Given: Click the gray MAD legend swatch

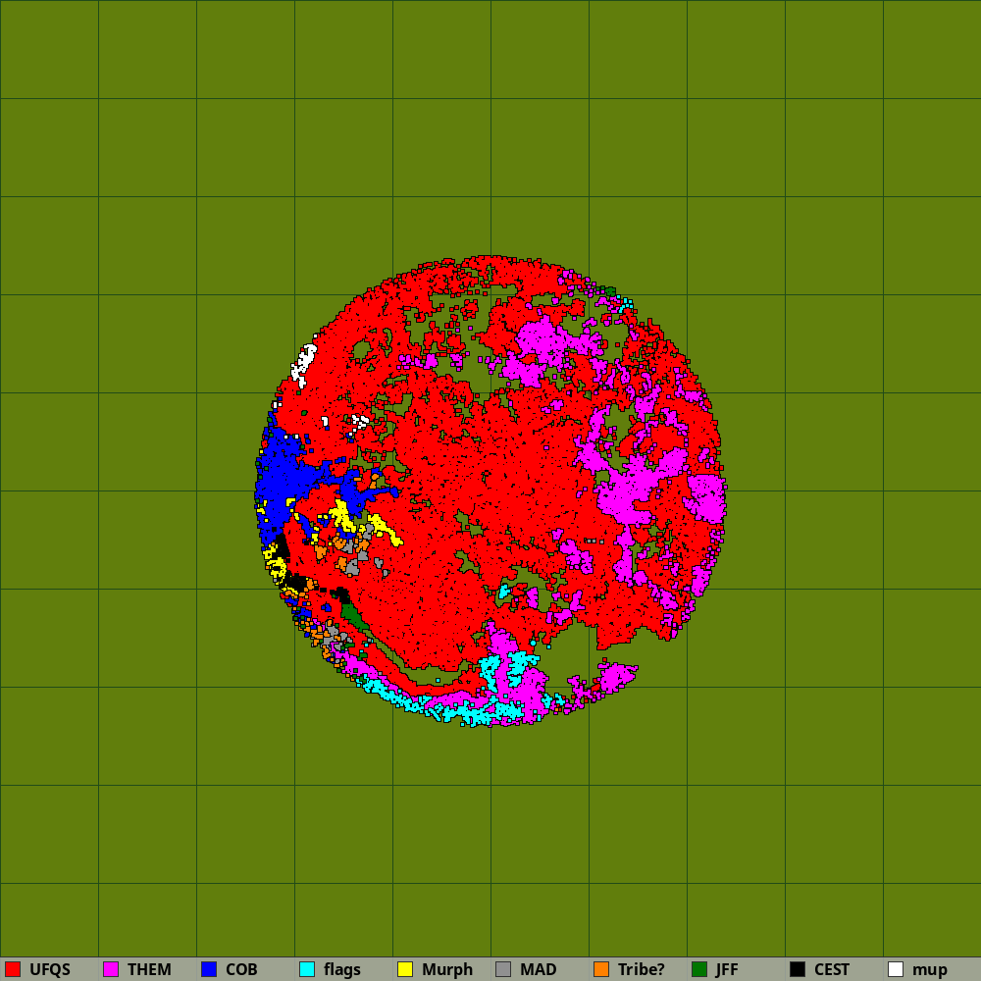Looking at the screenshot, I should (503, 969).
